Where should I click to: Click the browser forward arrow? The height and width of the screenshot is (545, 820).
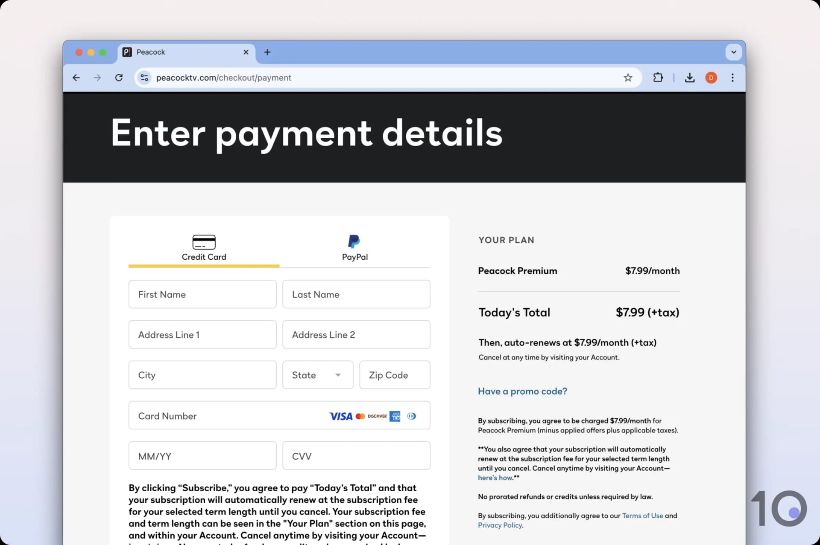[x=97, y=78]
